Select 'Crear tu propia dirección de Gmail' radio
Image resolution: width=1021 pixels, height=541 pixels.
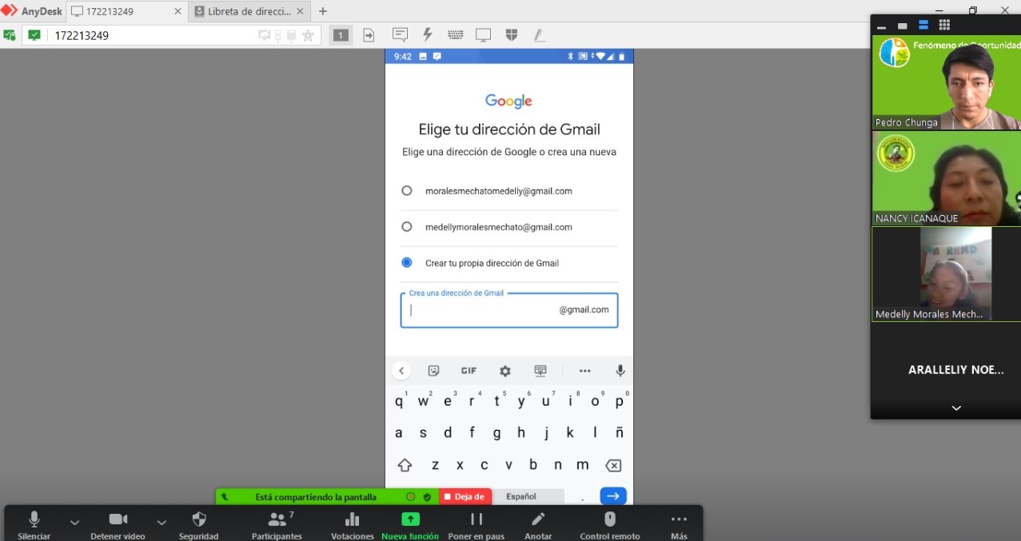pyautogui.click(x=407, y=263)
